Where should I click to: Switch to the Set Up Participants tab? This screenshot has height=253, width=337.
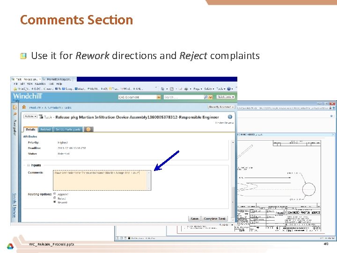(68, 129)
